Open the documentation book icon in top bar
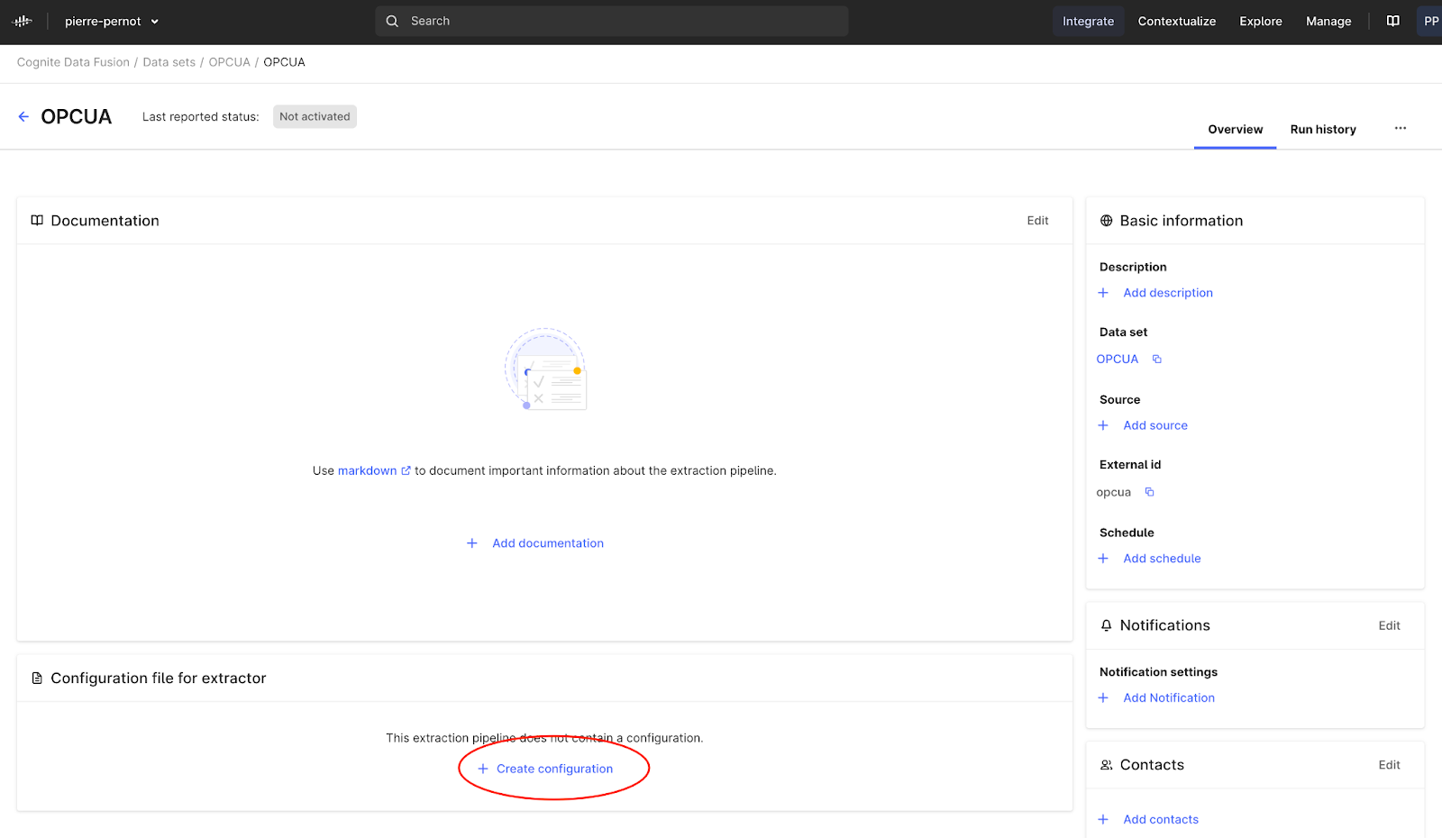1442x838 pixels. (1393, 21)
